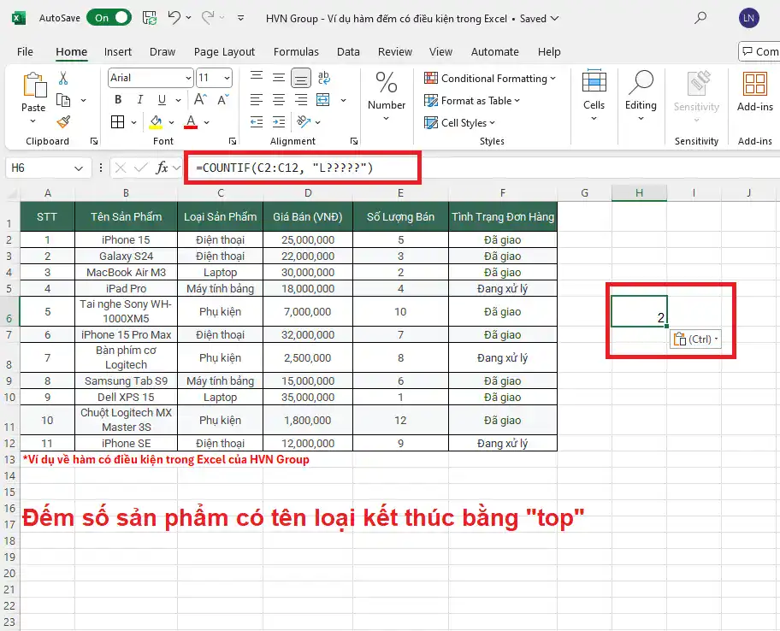The width and height of the screenshot is (780, 631).
Task: Select the Increase Font Size icon
Action: pos(200,97)
